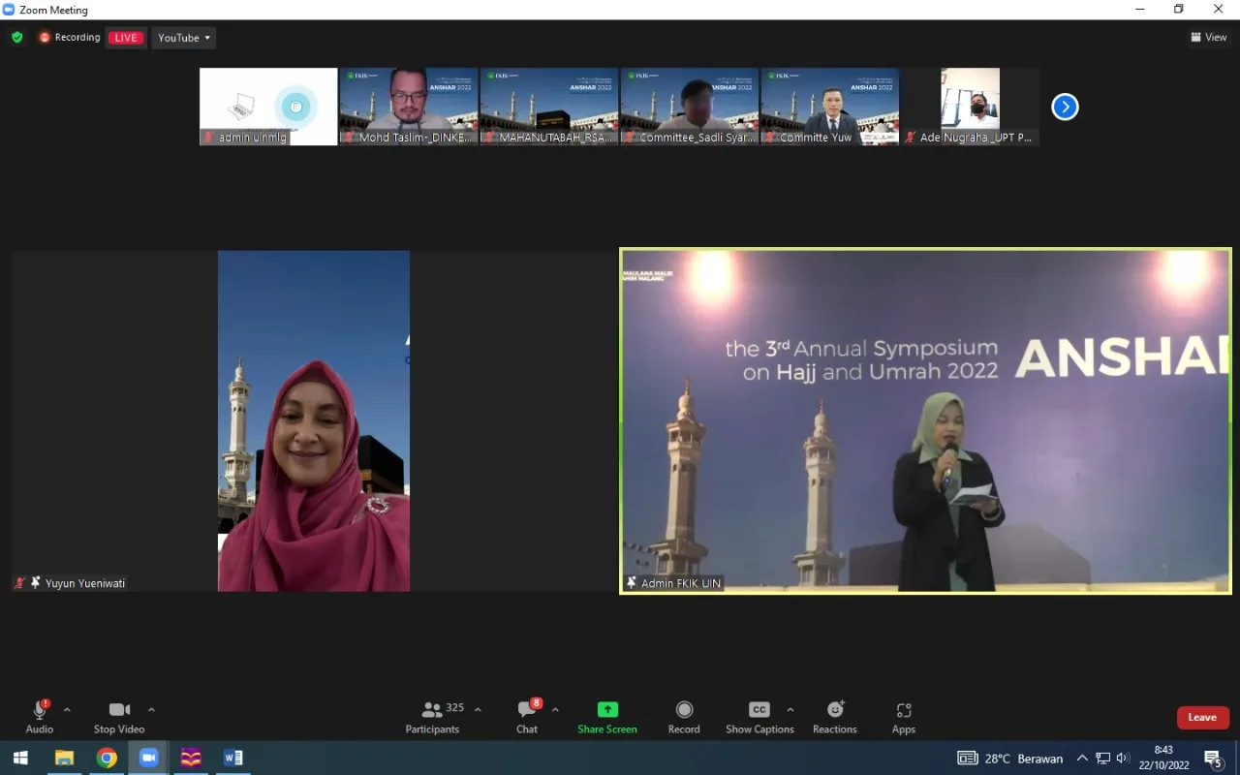The height and width of the screenshot is (775, 1240).
Task: Click the 28°C Berawan weather widget
Action: (x=1010, y=759)
